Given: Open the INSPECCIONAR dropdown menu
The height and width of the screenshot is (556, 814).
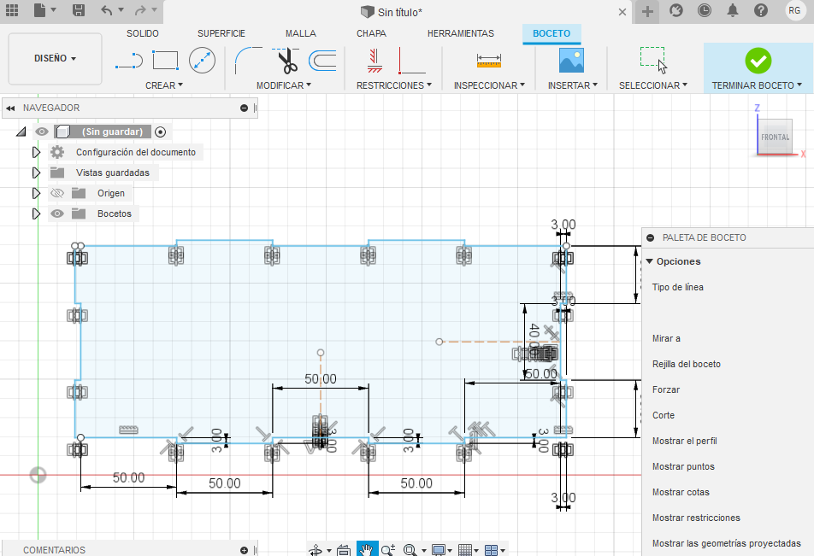Looking at the screenshot, I should tap(489, 85).
